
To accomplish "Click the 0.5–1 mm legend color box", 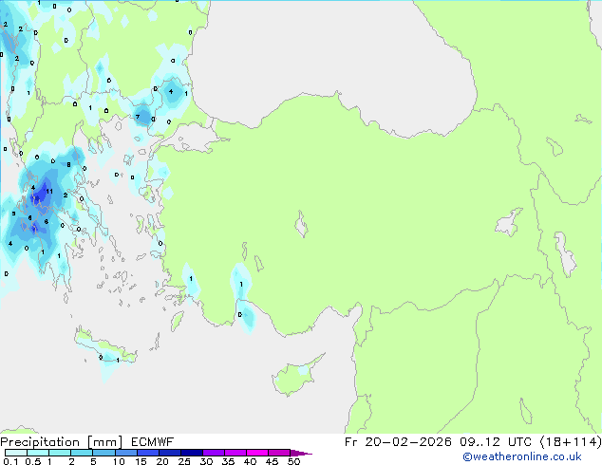I will (x=38, y=453).
